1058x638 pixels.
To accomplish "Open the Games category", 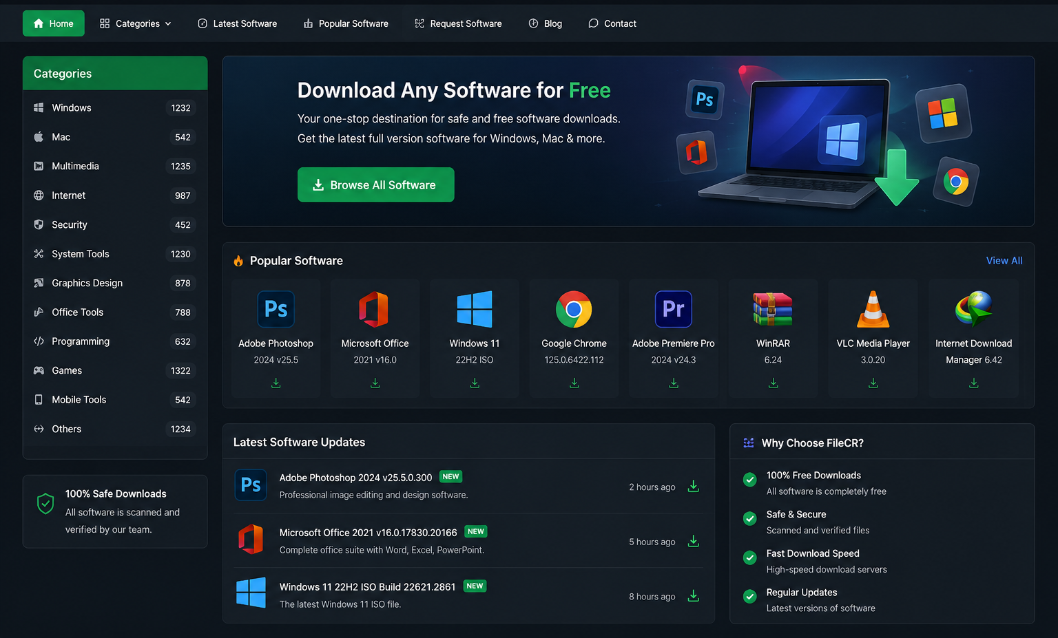I will (115, 370).
